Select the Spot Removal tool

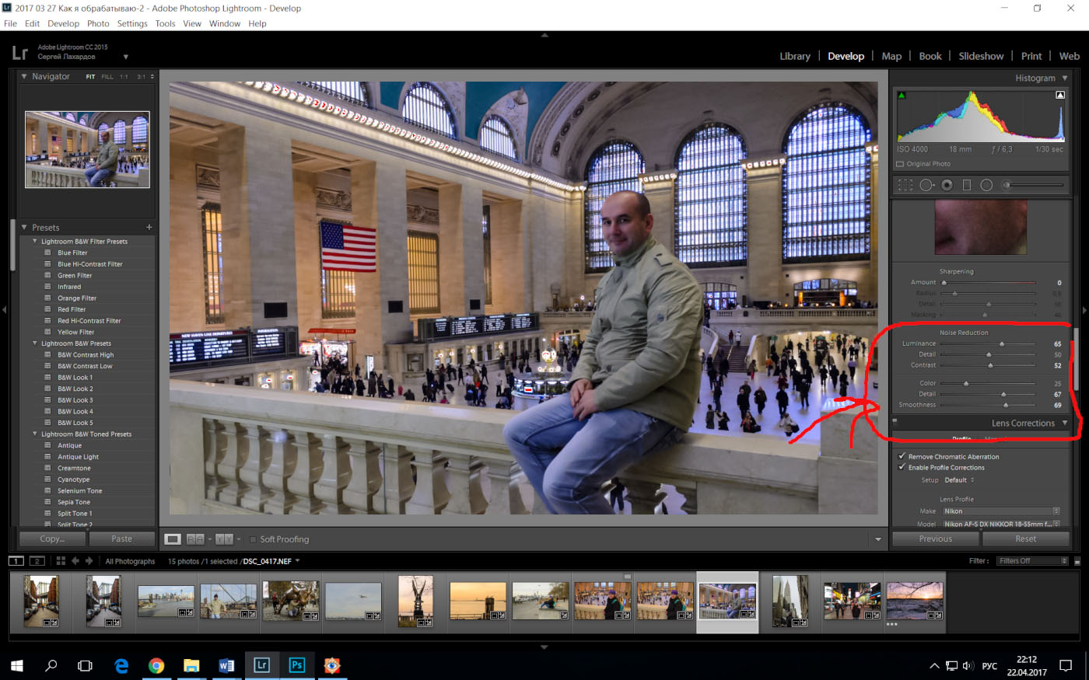(926, 185)
